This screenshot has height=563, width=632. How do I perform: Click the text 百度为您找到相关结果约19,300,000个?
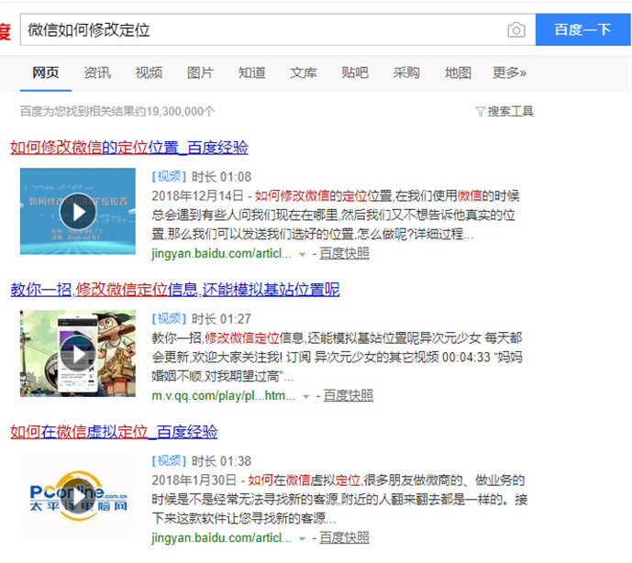(x=117, y=111)
